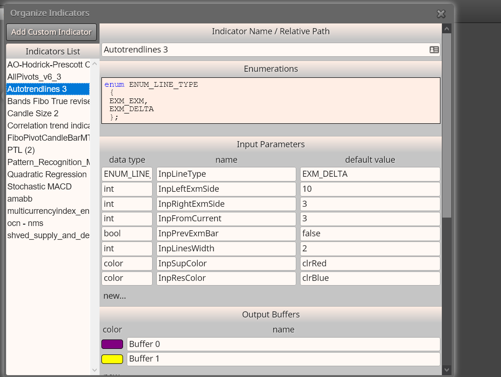The image size is (501, 377).
Task: Edit data type of InpSupColor row
Action: click(x=127, y=264)
